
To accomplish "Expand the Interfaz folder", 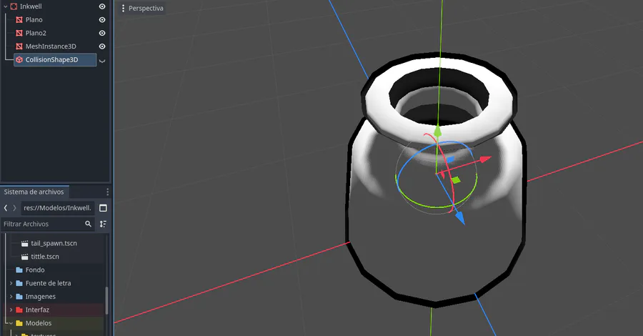I will tap(11, 310).
